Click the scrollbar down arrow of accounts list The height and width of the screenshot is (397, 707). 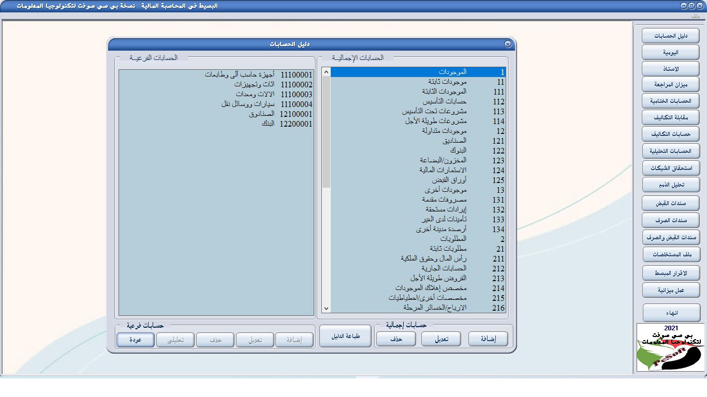326,308
